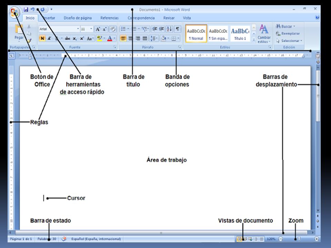The width and height of the screenshot is (331, 248).
Task: Toggle subscript formatting
Action: point(74,39)
